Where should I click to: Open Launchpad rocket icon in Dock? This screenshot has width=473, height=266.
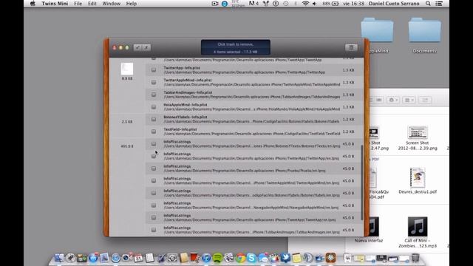point(71,258)
